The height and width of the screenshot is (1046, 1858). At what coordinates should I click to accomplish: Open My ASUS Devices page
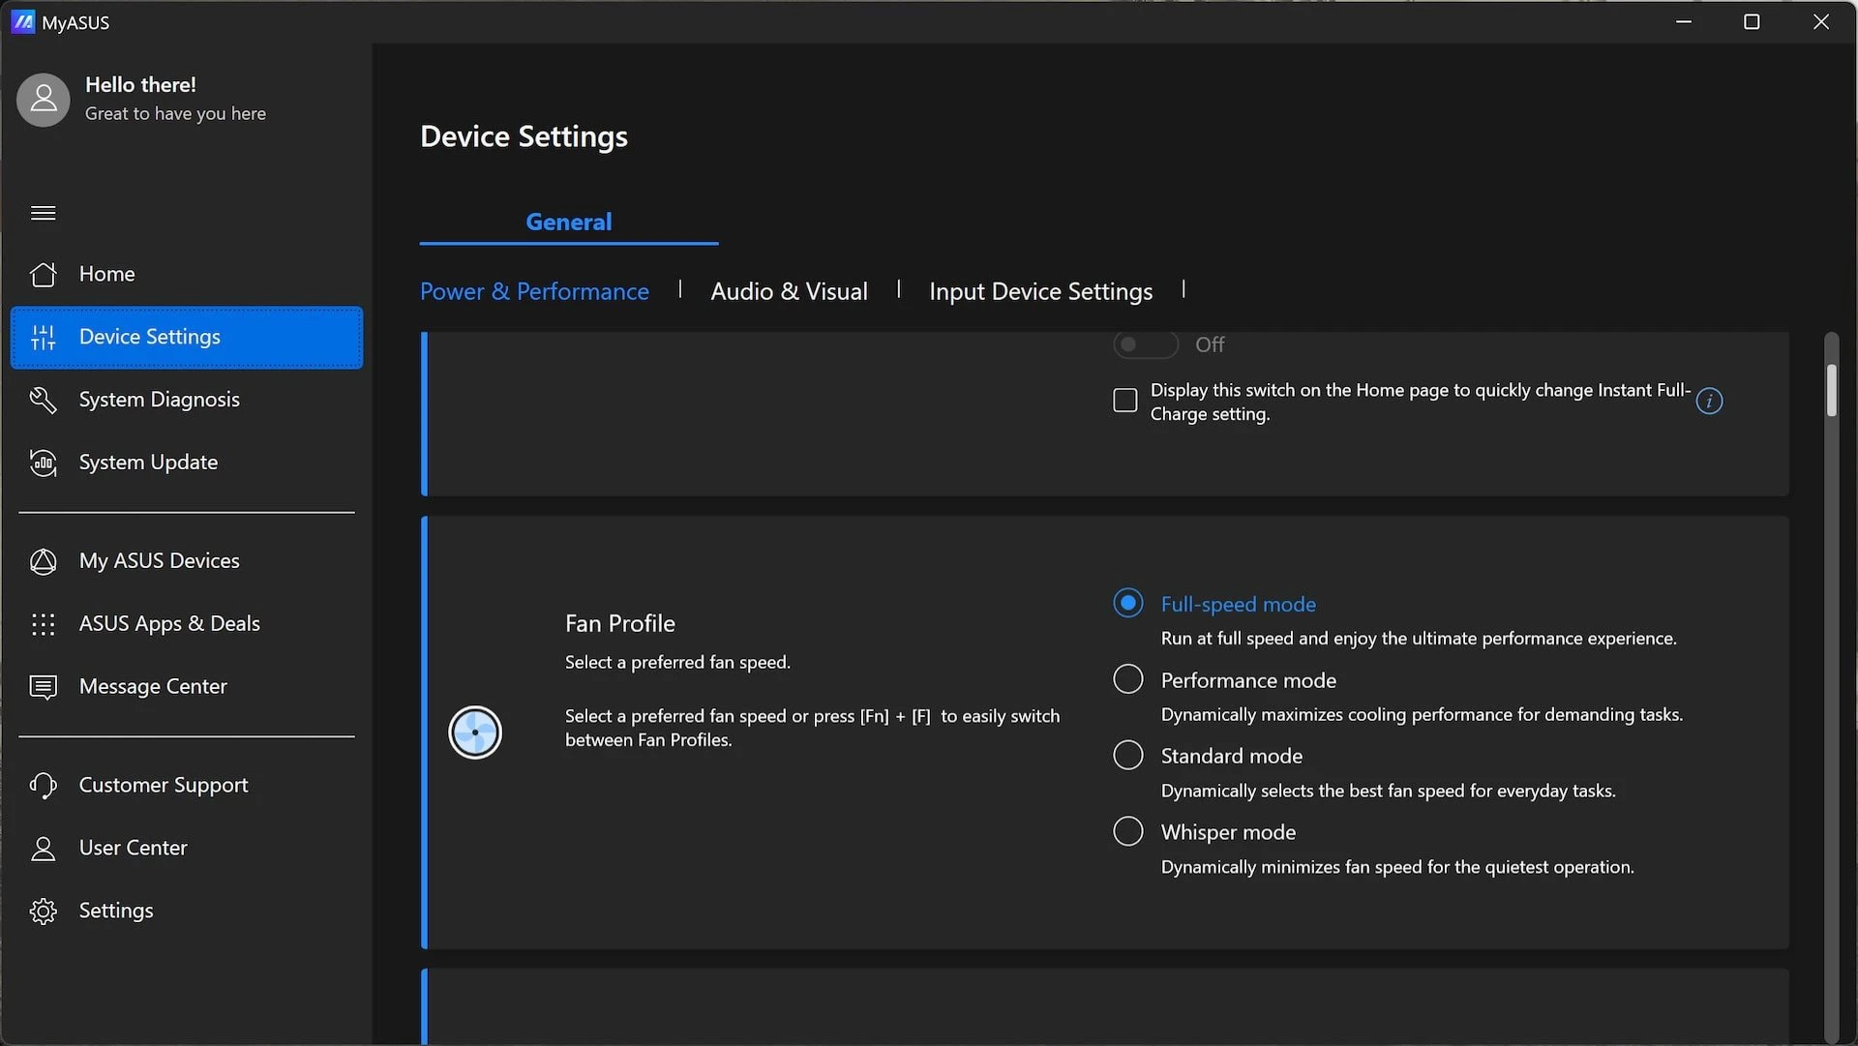(187, 561)
